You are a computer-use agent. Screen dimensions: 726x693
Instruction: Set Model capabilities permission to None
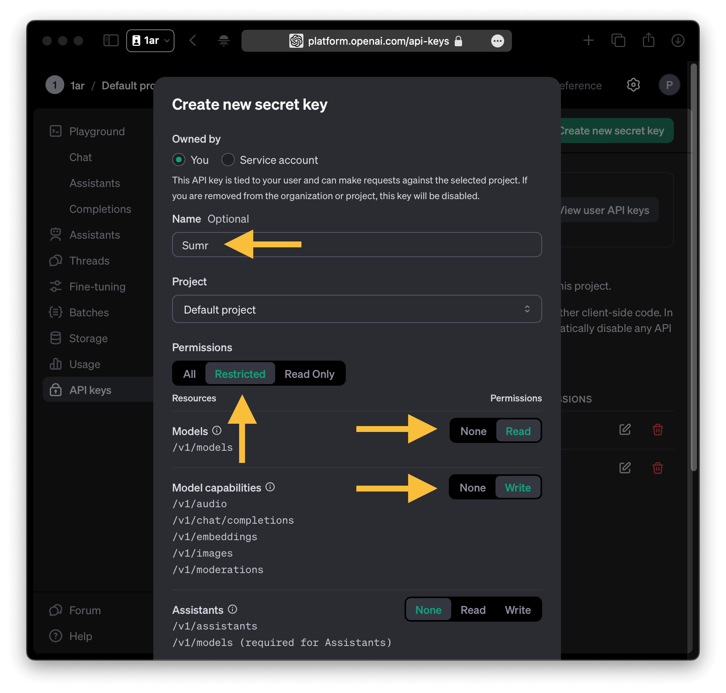pos(472,488)
